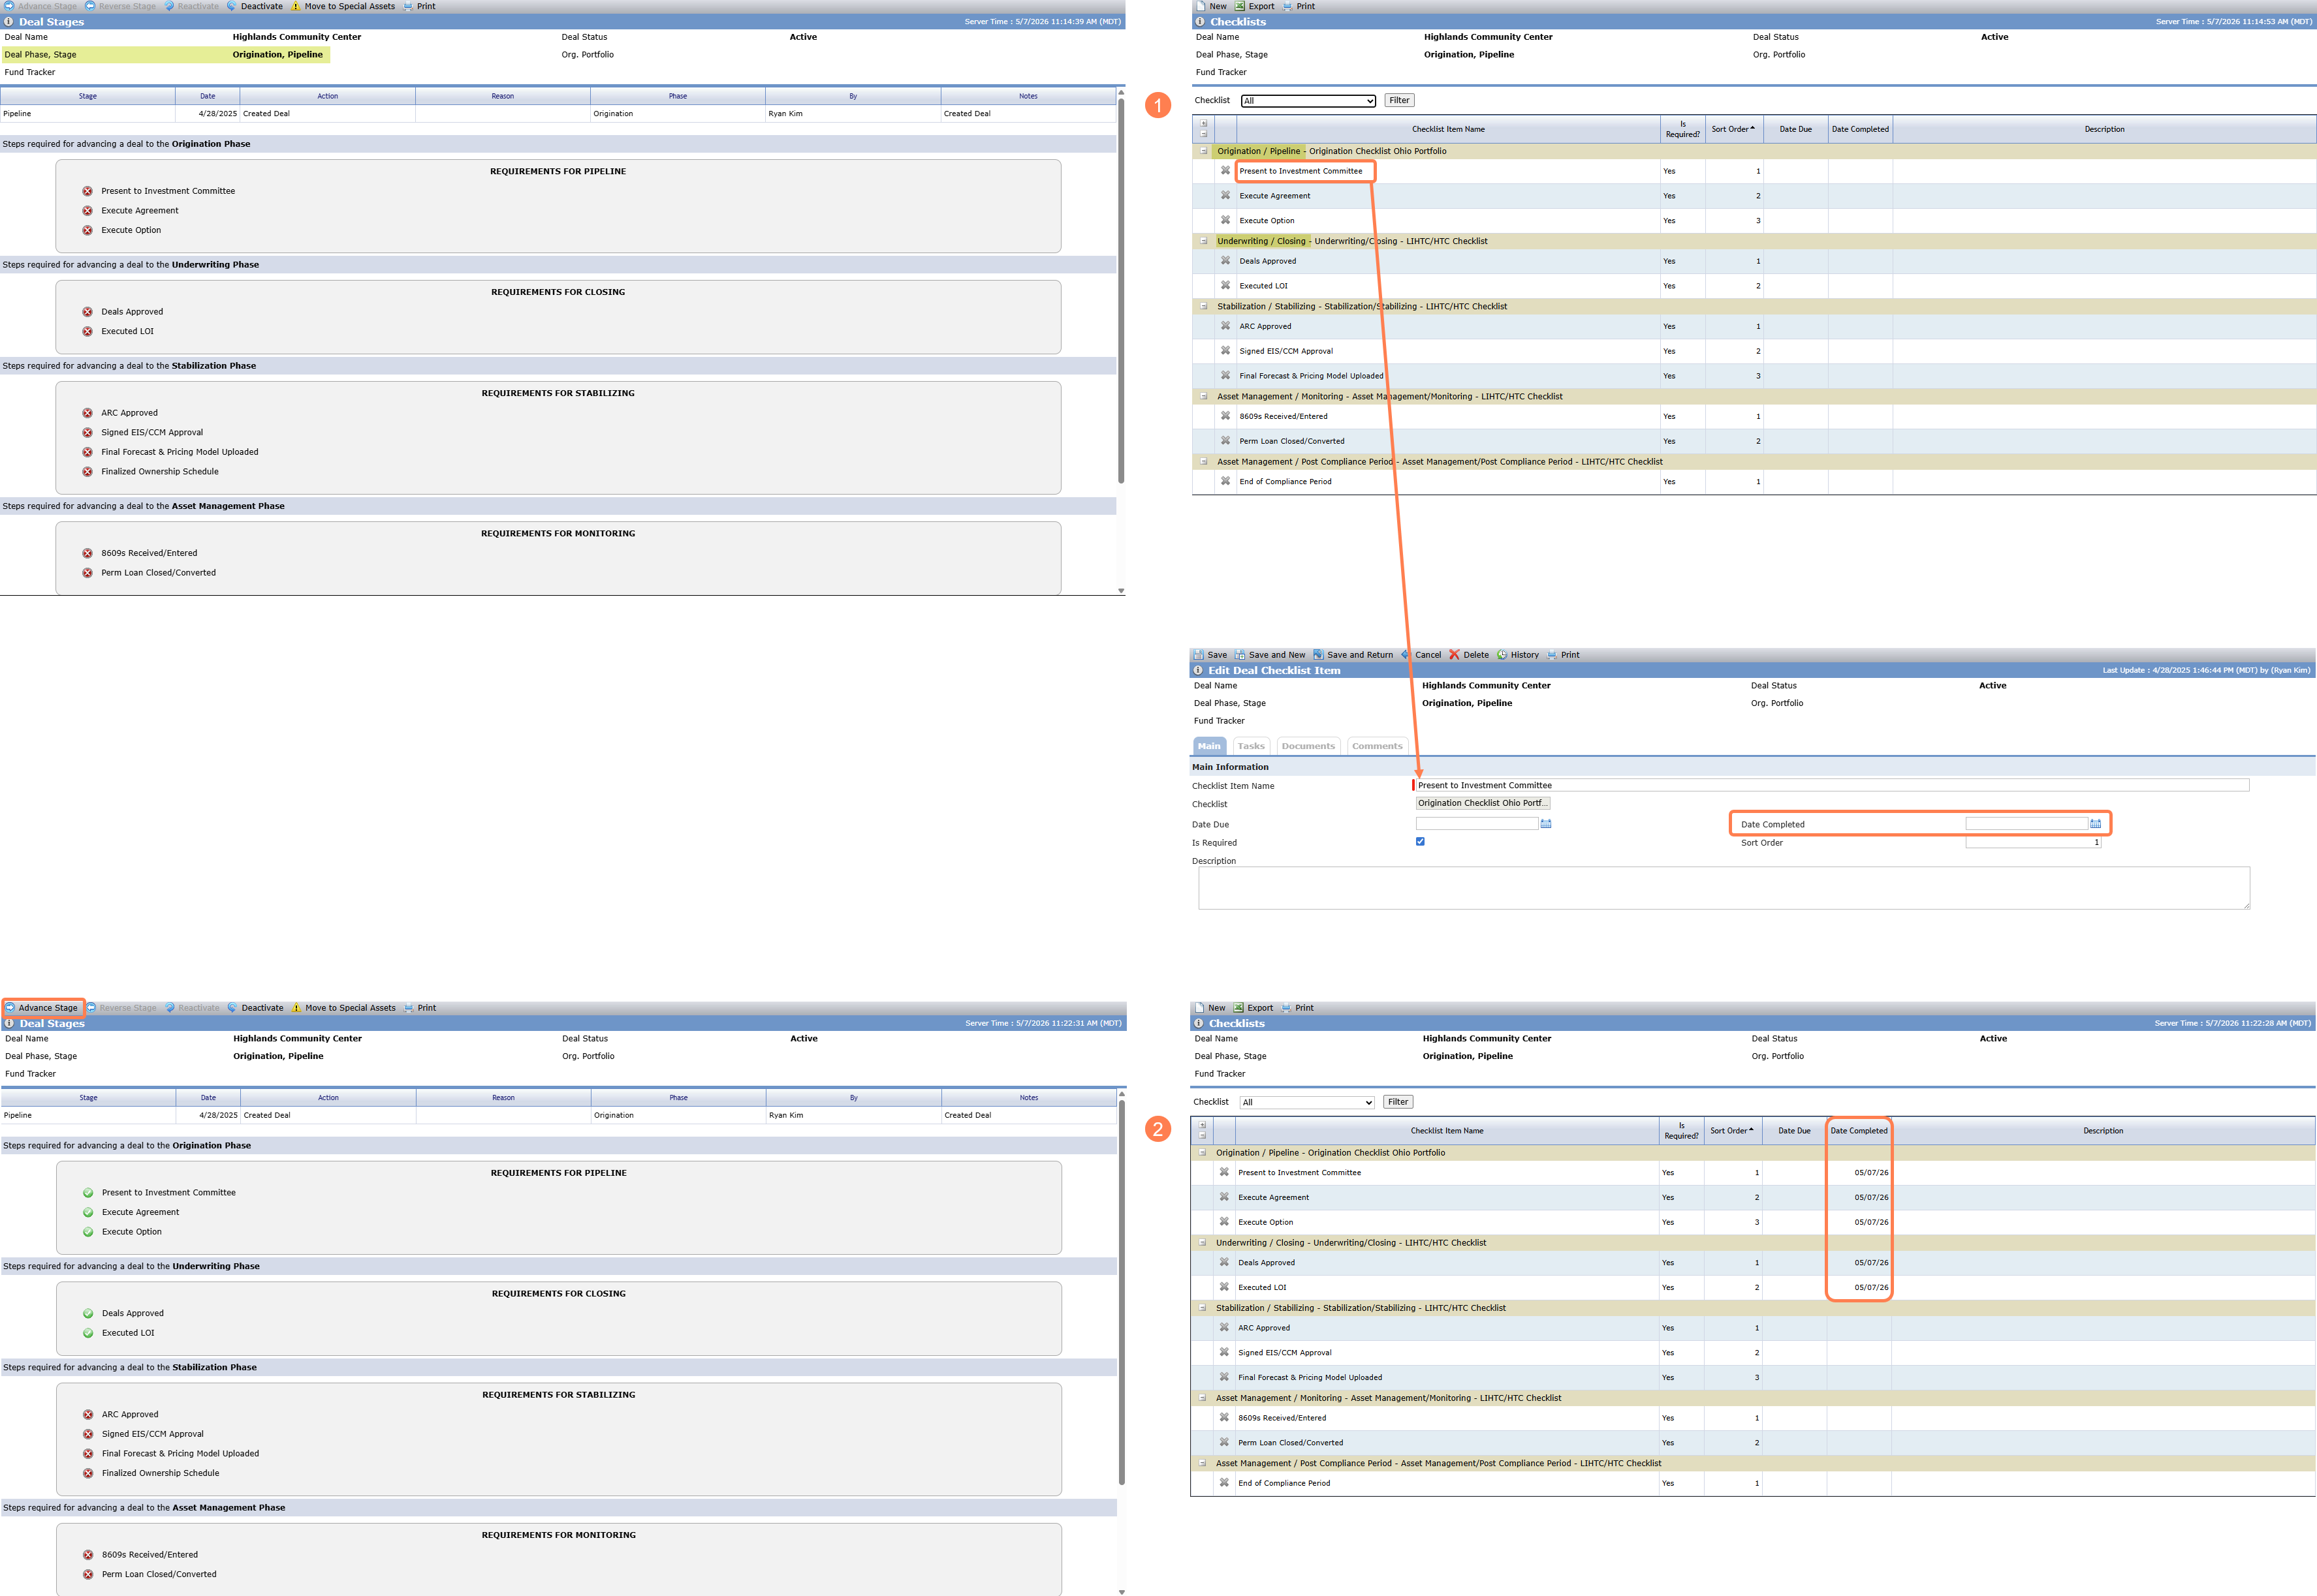
Task: Collapse Origination / Pipeline group, Checklists 11:14:53
Action: tap(1203, 151)
